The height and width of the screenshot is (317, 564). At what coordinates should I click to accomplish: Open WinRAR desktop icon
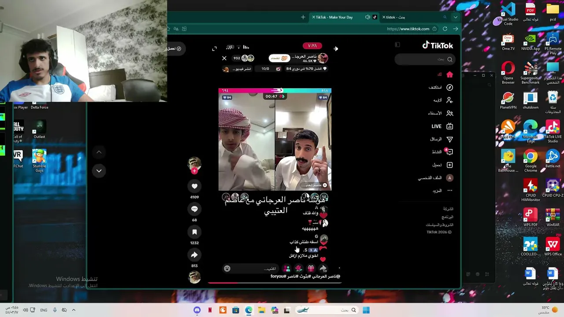click(553, 217)
